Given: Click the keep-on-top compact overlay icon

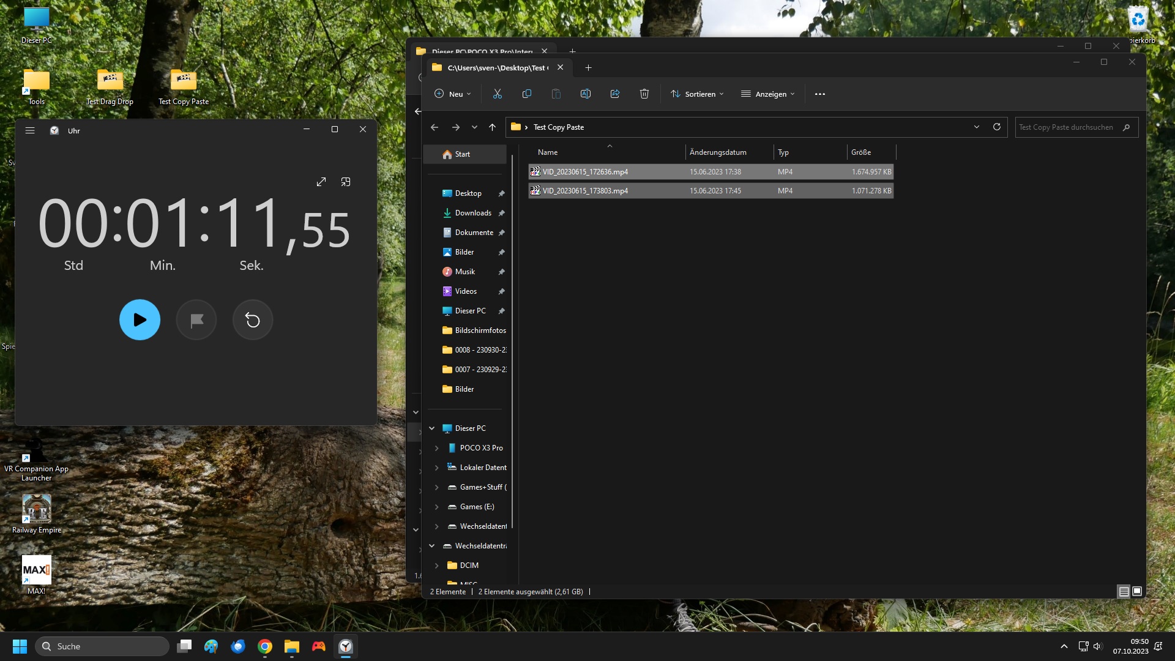Looking at the screenshot, I should point(346,182).
